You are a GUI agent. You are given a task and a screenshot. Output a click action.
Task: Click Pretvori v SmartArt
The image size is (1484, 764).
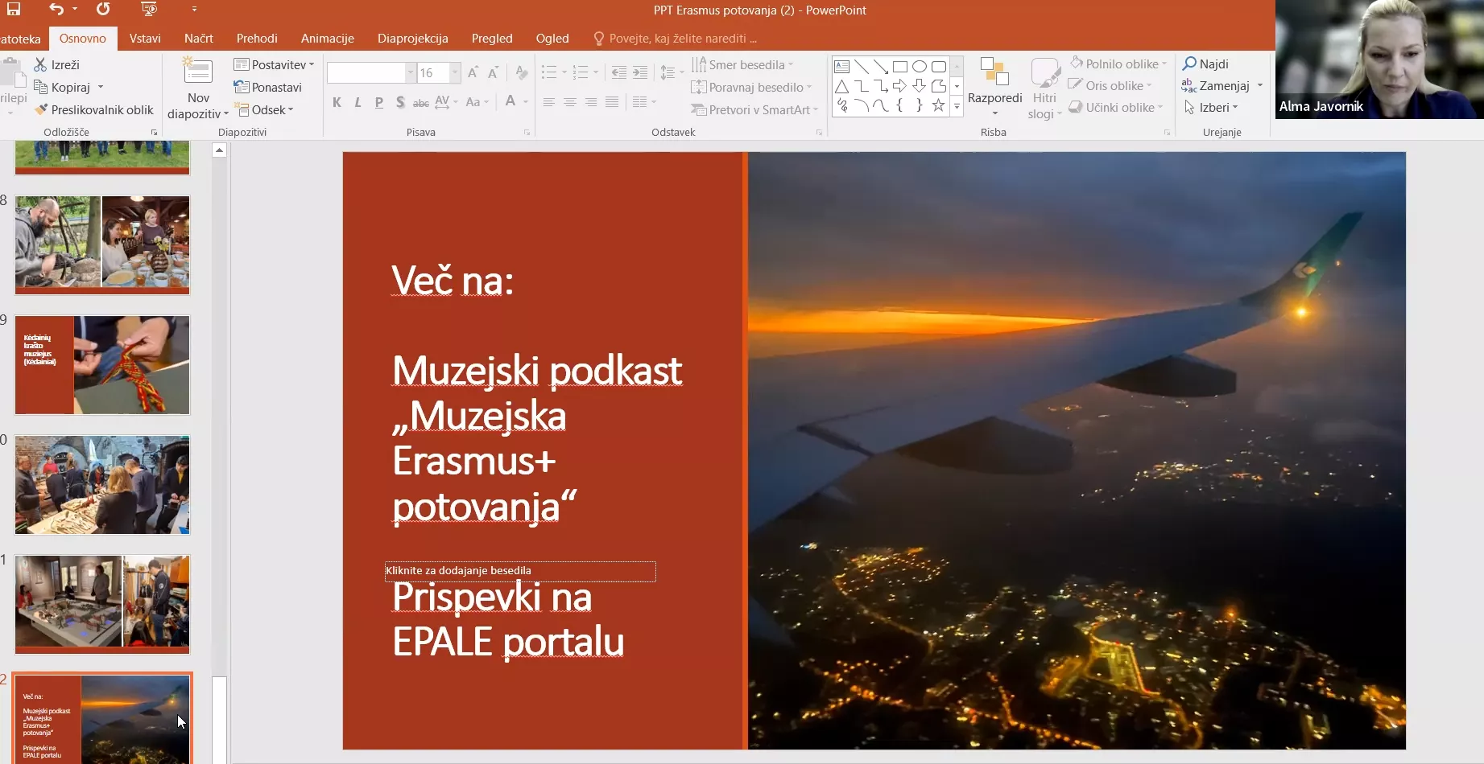754,109
